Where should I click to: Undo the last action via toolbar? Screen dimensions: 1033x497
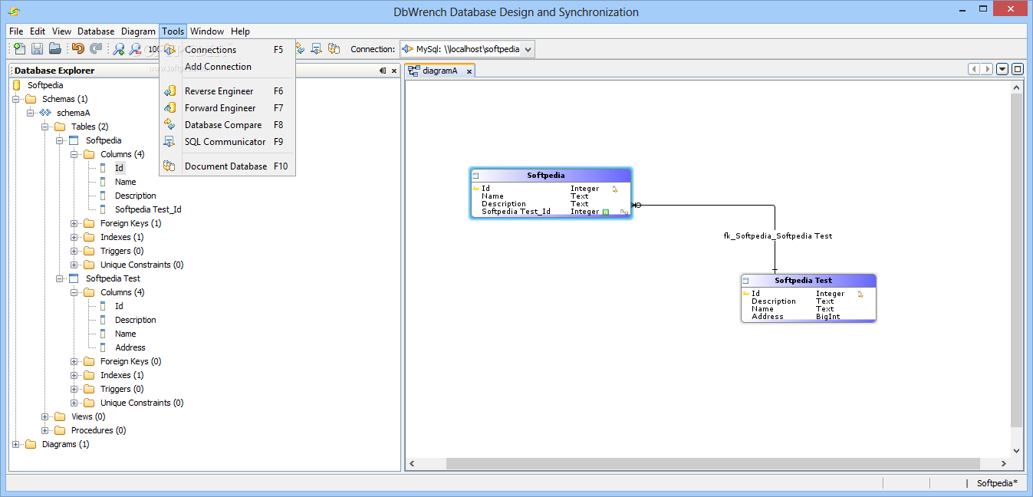(77, 48)
